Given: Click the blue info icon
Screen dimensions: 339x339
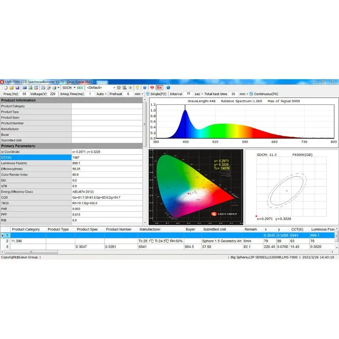Looking at the screenshot, I should coord(168,88).
